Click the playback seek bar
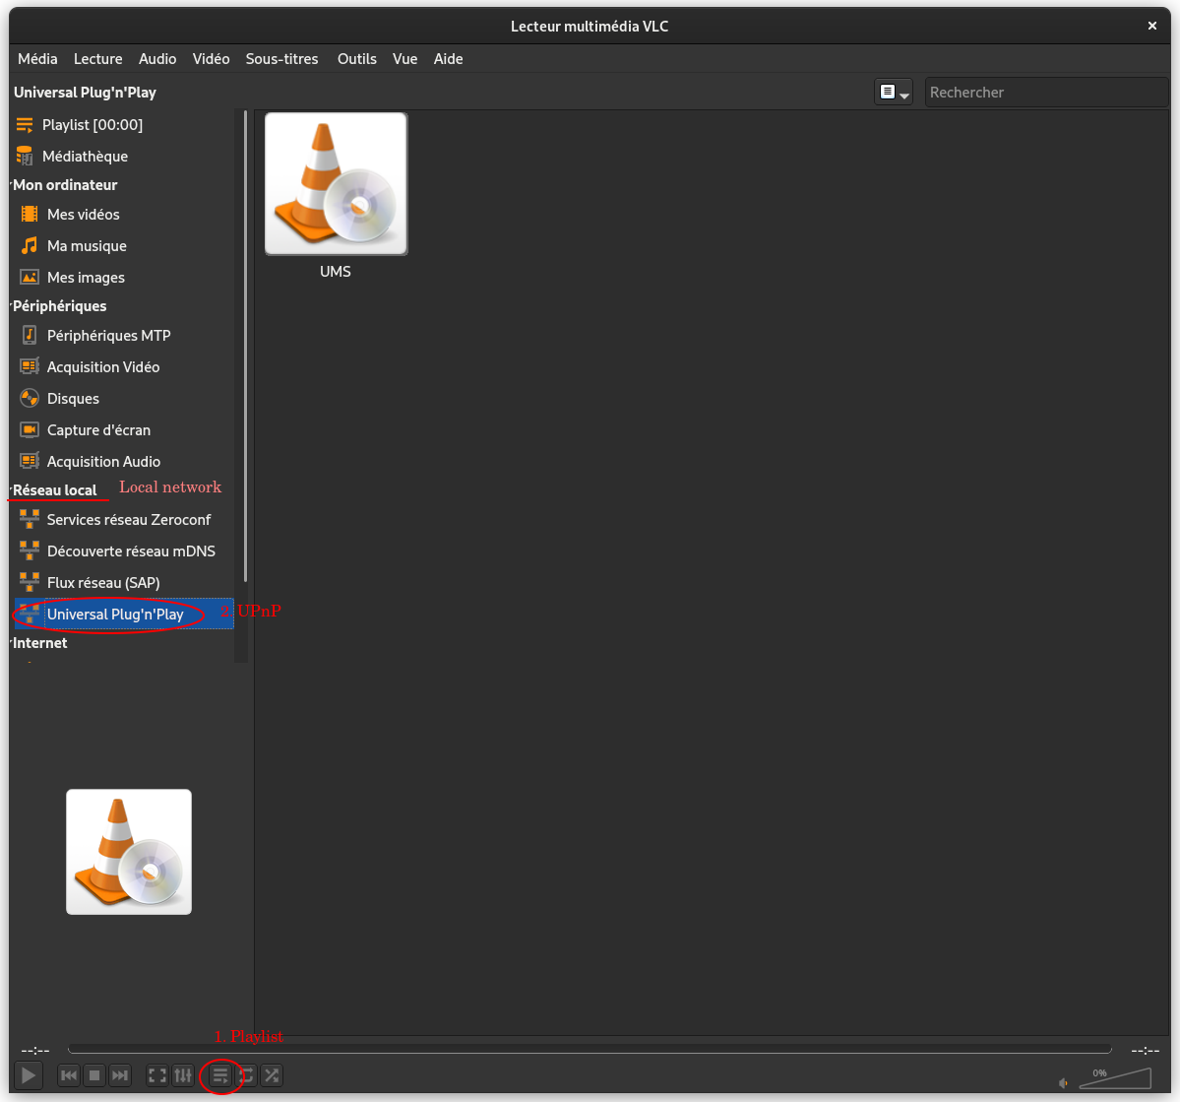The height and width of the screenshot is (1102, 1180). click(590, 1049)
